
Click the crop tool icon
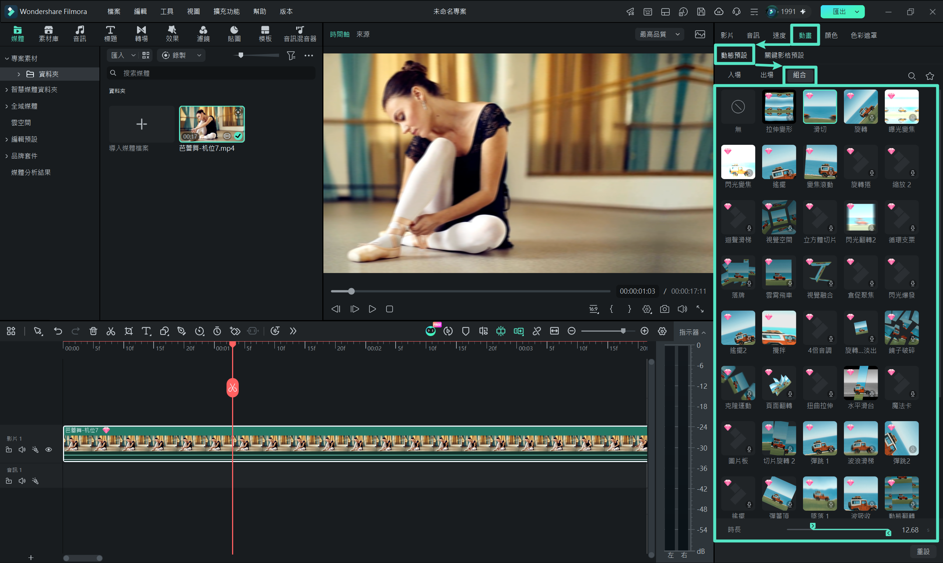[129, 331]
